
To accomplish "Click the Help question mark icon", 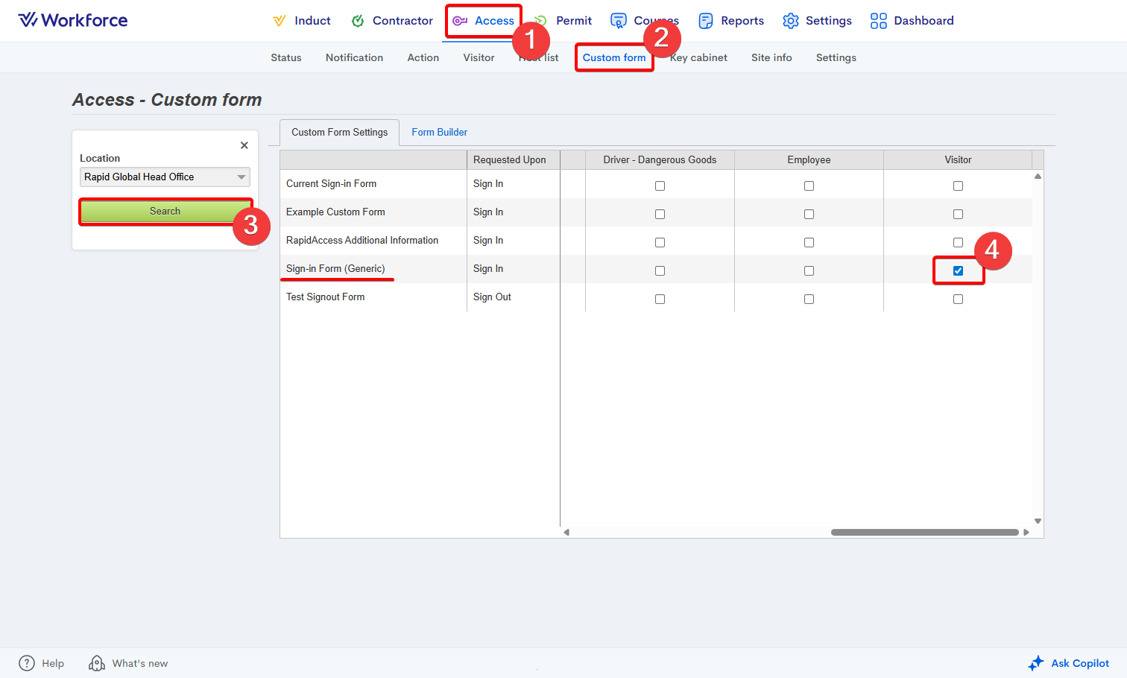I will click(x=27, y=663).
